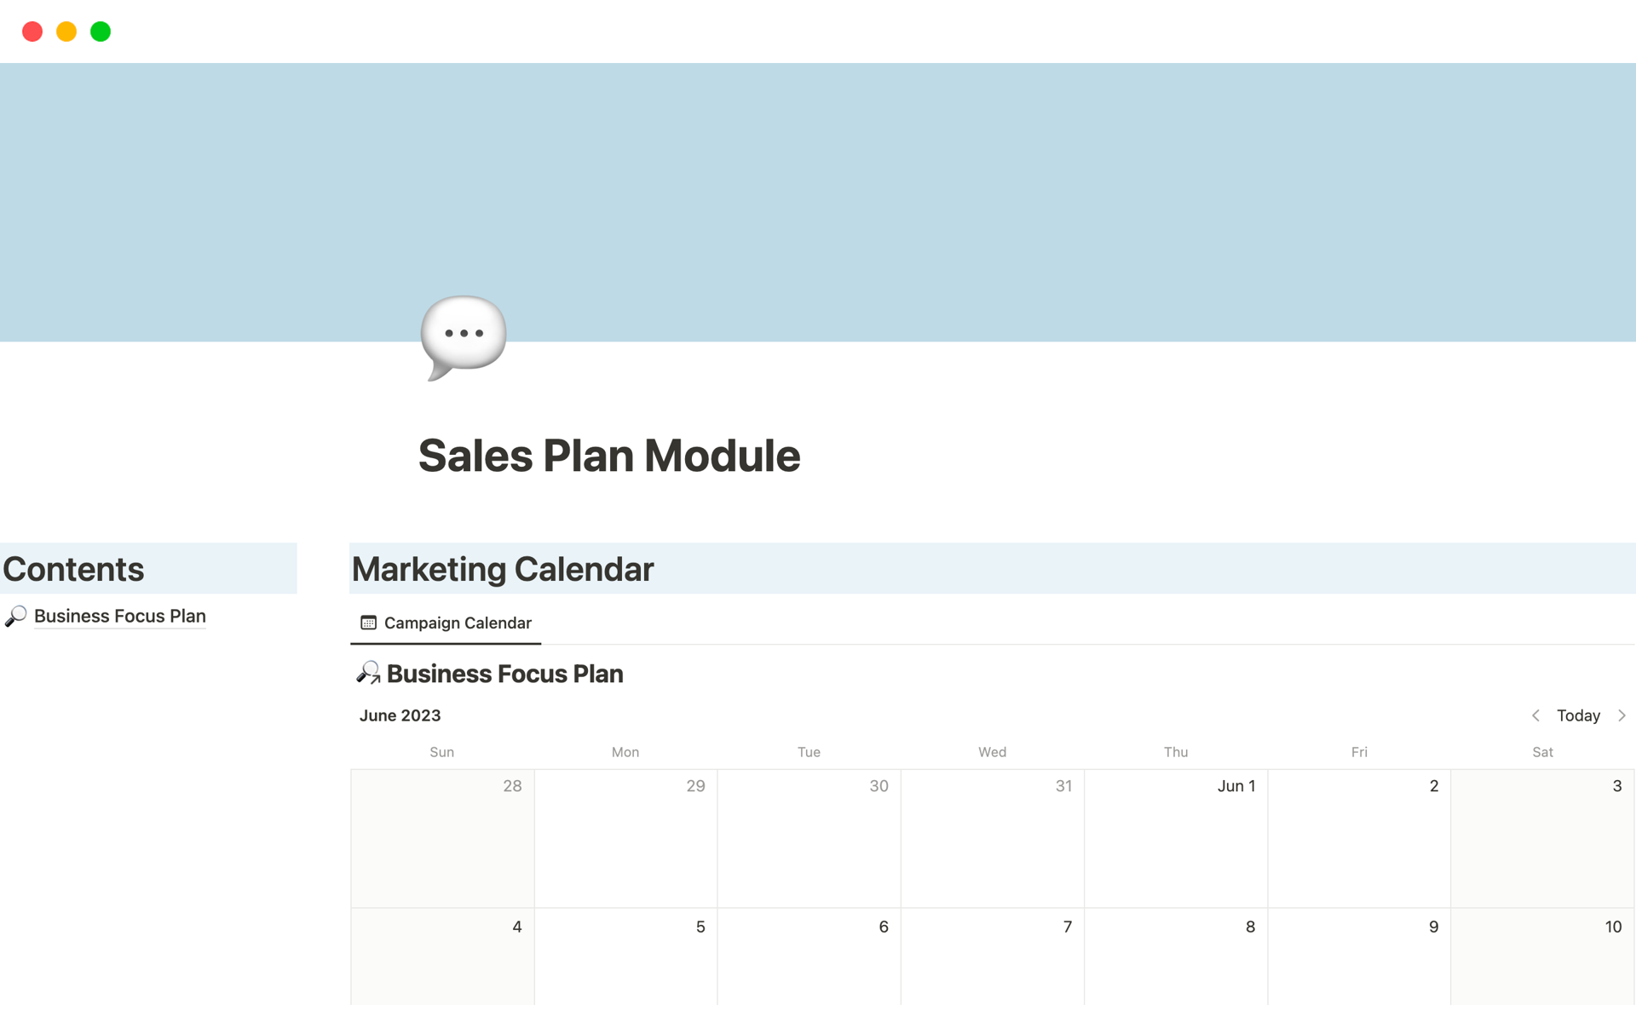The image size is (1636, 1022).
Task: Click the magnifier icon under the Contents heading
Action: coord(16,616)
